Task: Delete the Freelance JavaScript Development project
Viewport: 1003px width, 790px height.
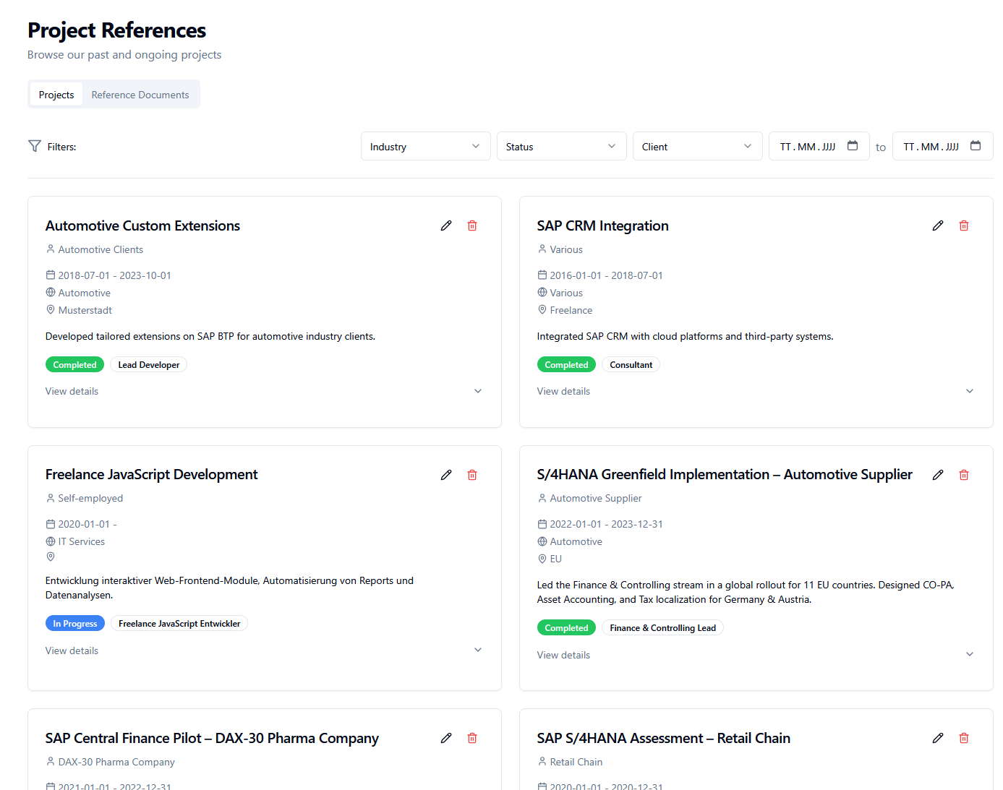Action: pyautogui.click(x=472, y=475)
